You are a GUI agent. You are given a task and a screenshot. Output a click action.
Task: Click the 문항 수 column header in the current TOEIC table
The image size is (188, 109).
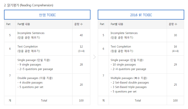(x=78, y=24)
